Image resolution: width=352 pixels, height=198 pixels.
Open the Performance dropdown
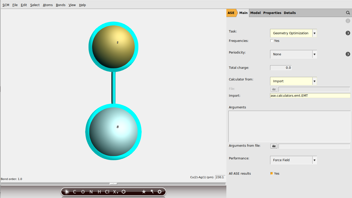tap(293, 160)
